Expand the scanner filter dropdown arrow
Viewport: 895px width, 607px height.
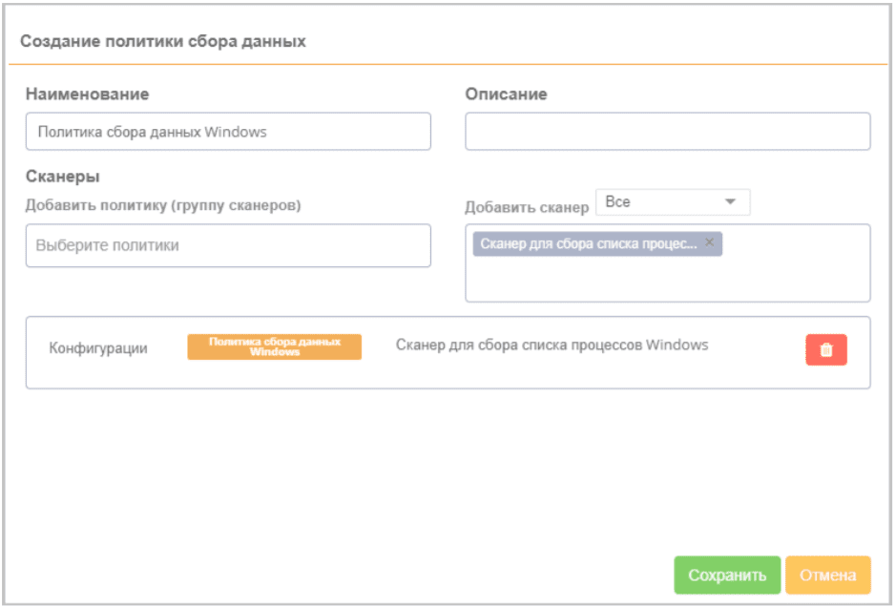(x=730, y=202)
